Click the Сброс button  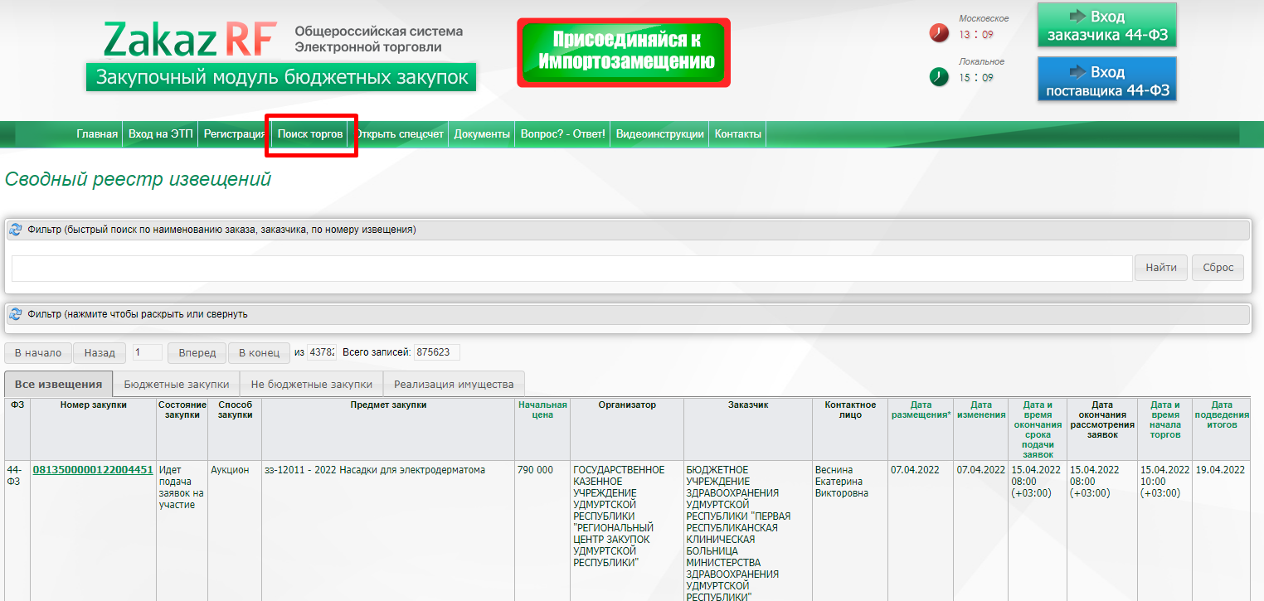(x=1218, y=268)
